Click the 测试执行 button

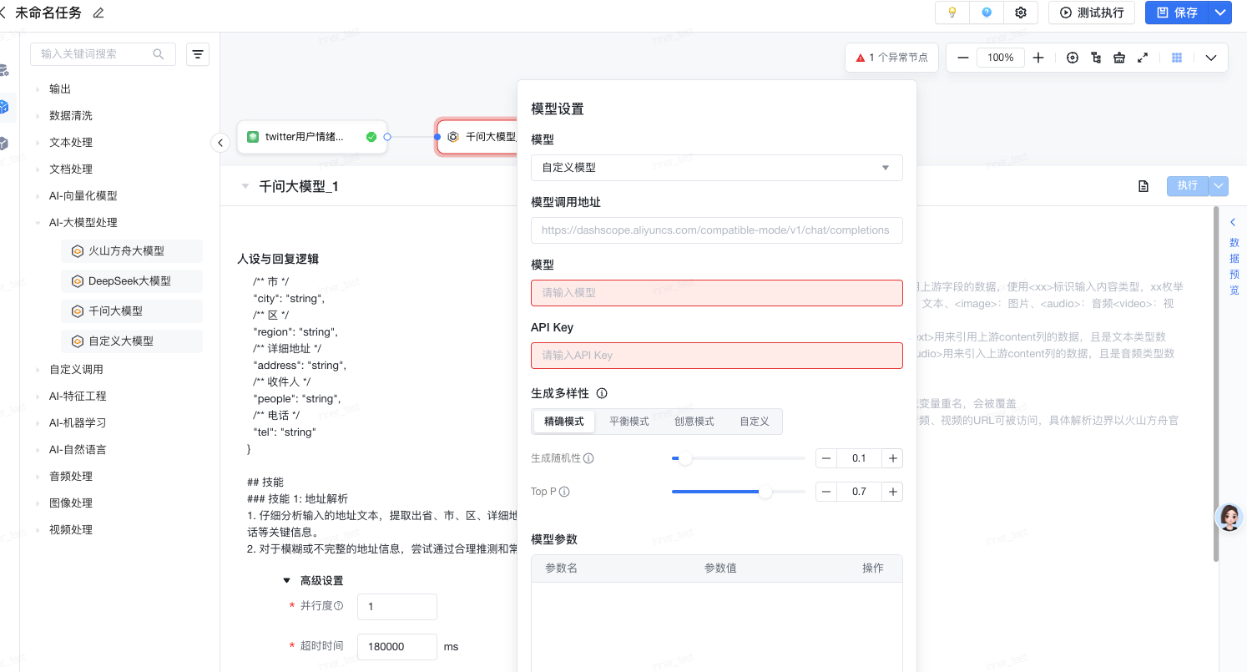click(x=1091, y=13)
